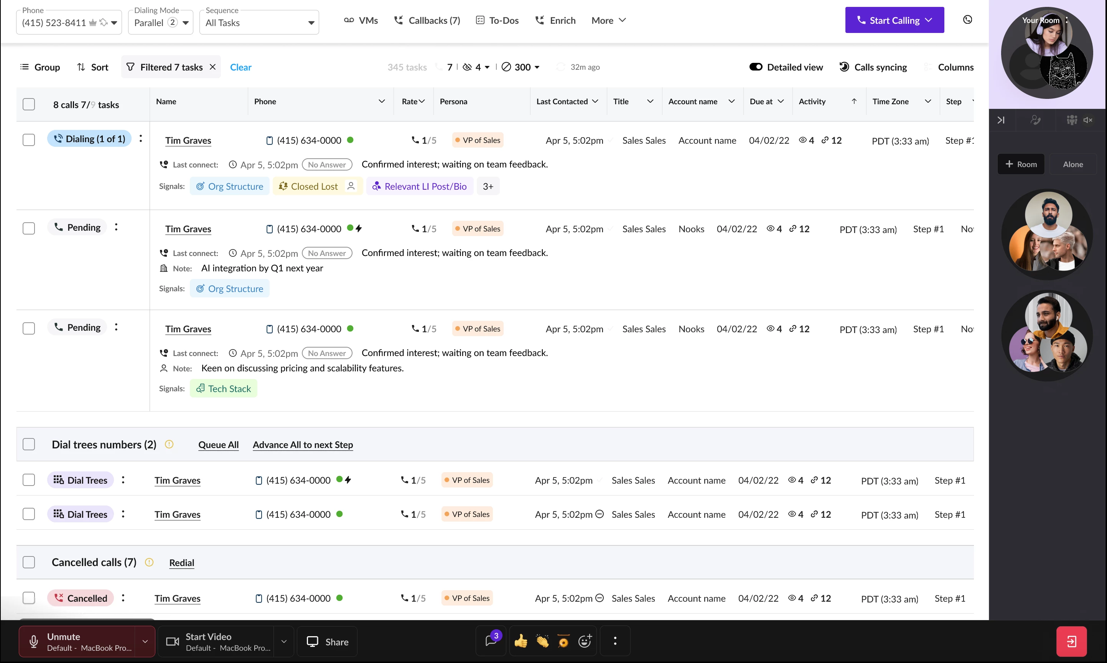The width and height of the screenshot is (1107, 663).
Task: Click the history clock icon next to Start Calling
Action: [967, 20]
